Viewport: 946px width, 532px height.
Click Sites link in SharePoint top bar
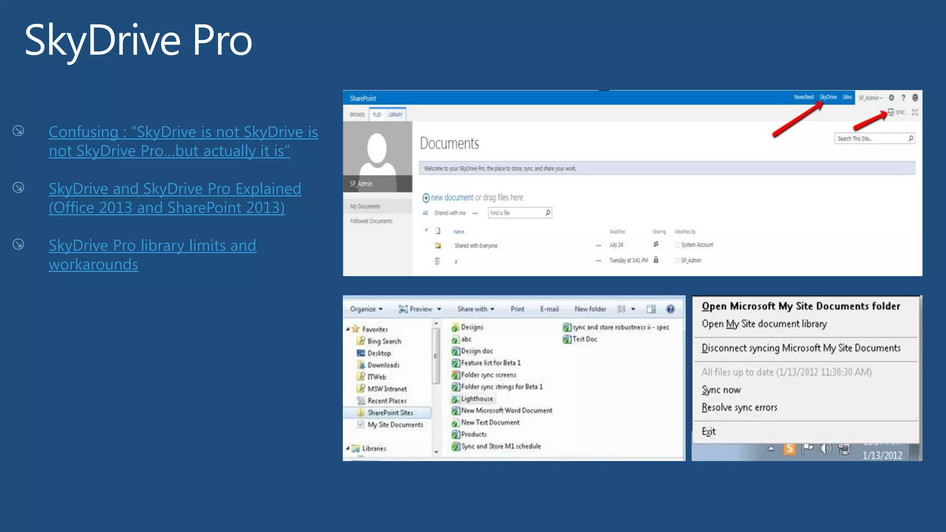pyautogui.click(x=847, y=97)
